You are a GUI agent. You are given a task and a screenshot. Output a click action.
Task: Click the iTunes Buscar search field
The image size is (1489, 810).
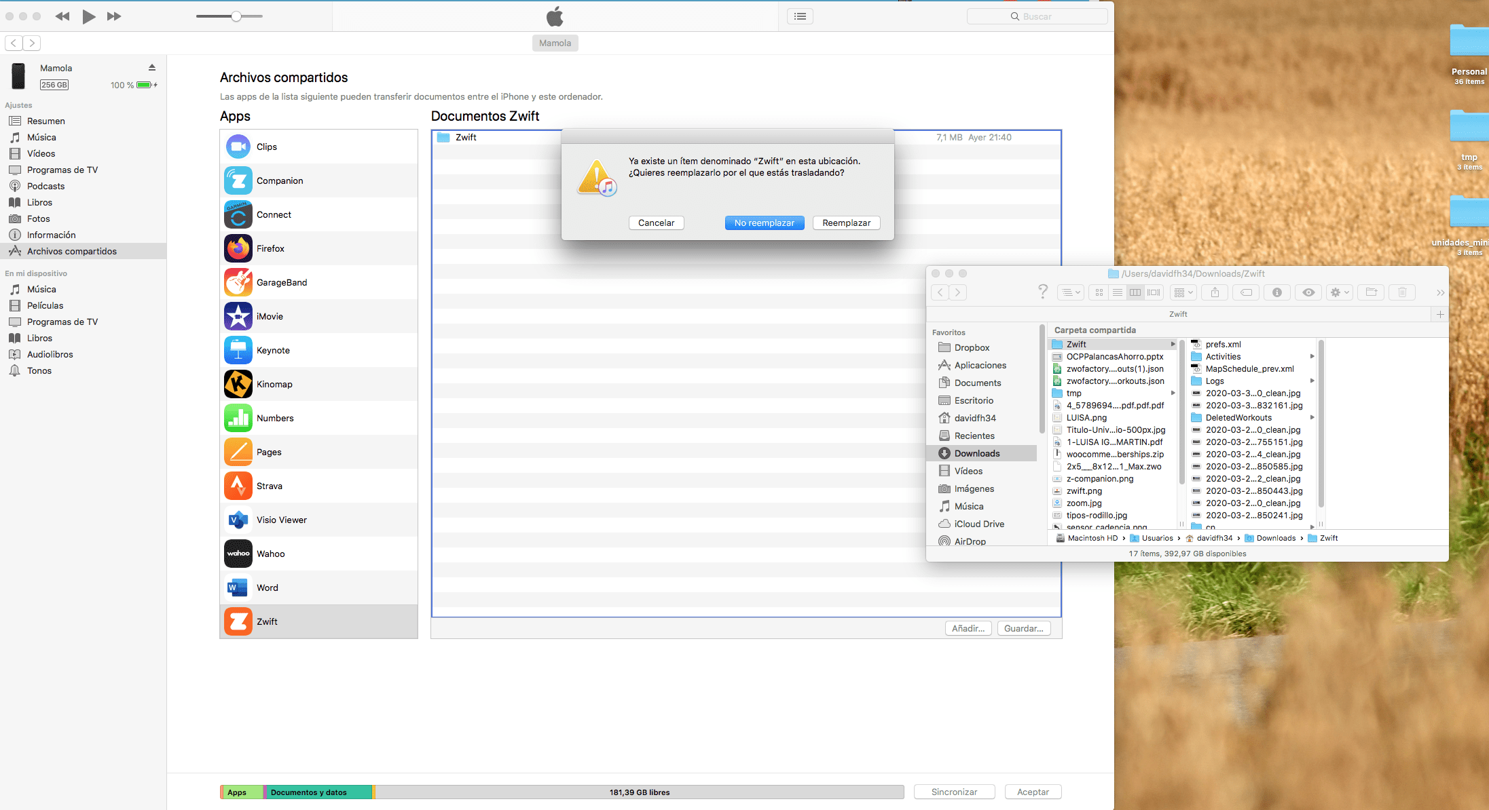coord(1037,16)
